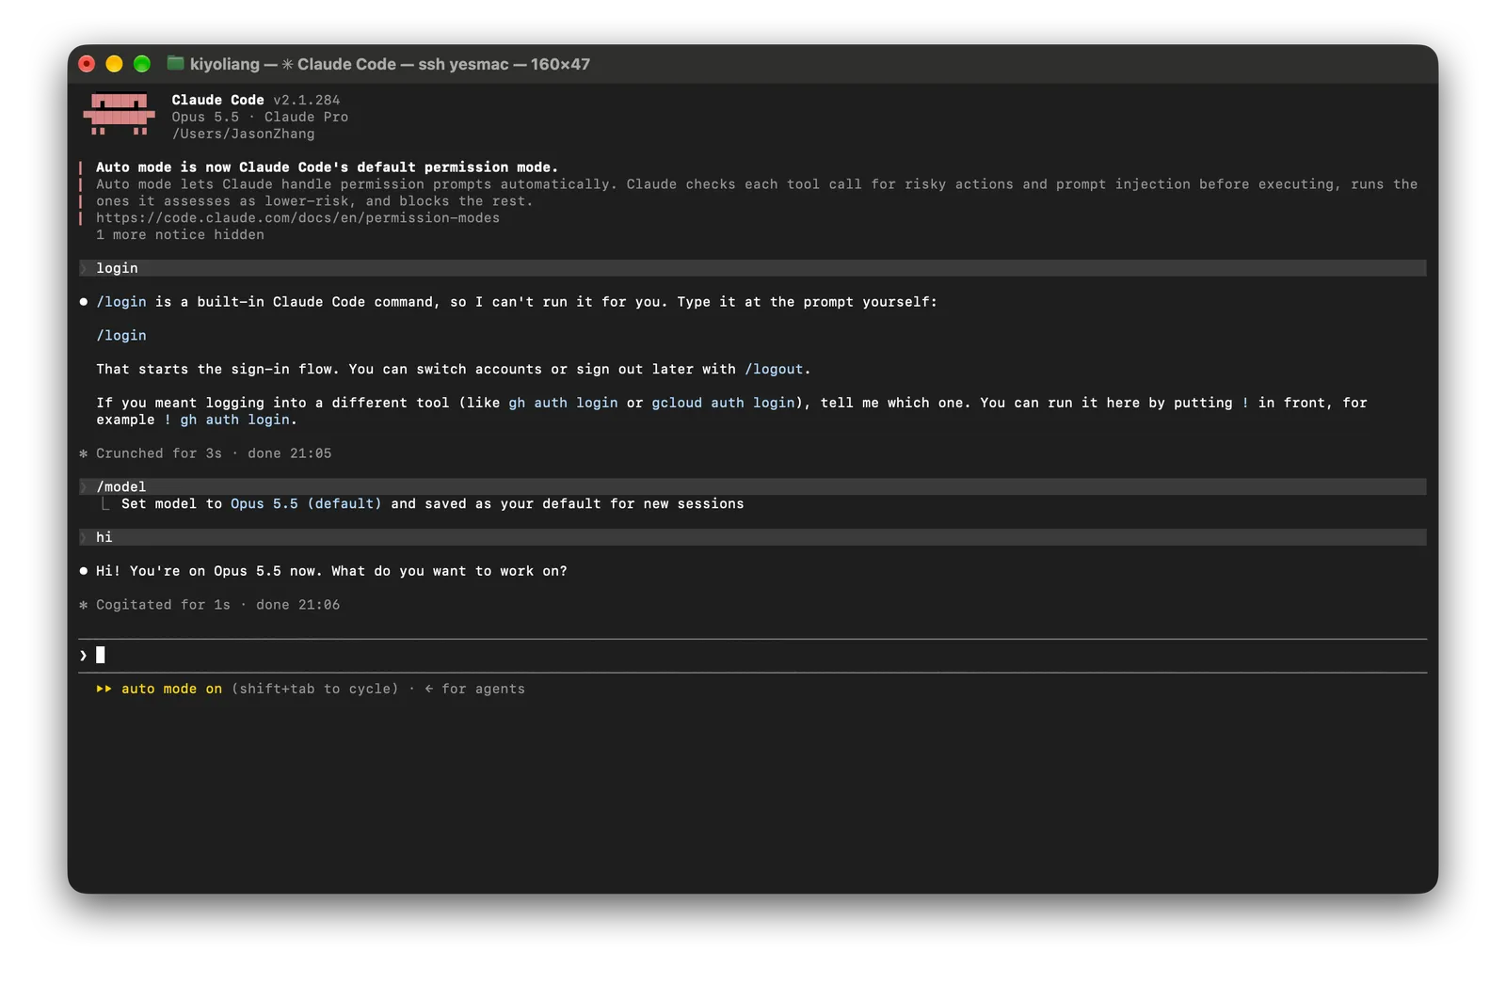The image size is (1506, 984).
Task: Click the 'Cogitated for 1s · done 21:06' status line
Action: (x=209, y=605)
